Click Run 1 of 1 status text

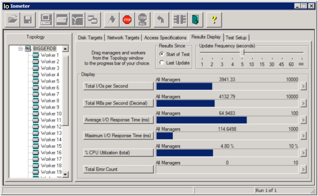point(266,190)
